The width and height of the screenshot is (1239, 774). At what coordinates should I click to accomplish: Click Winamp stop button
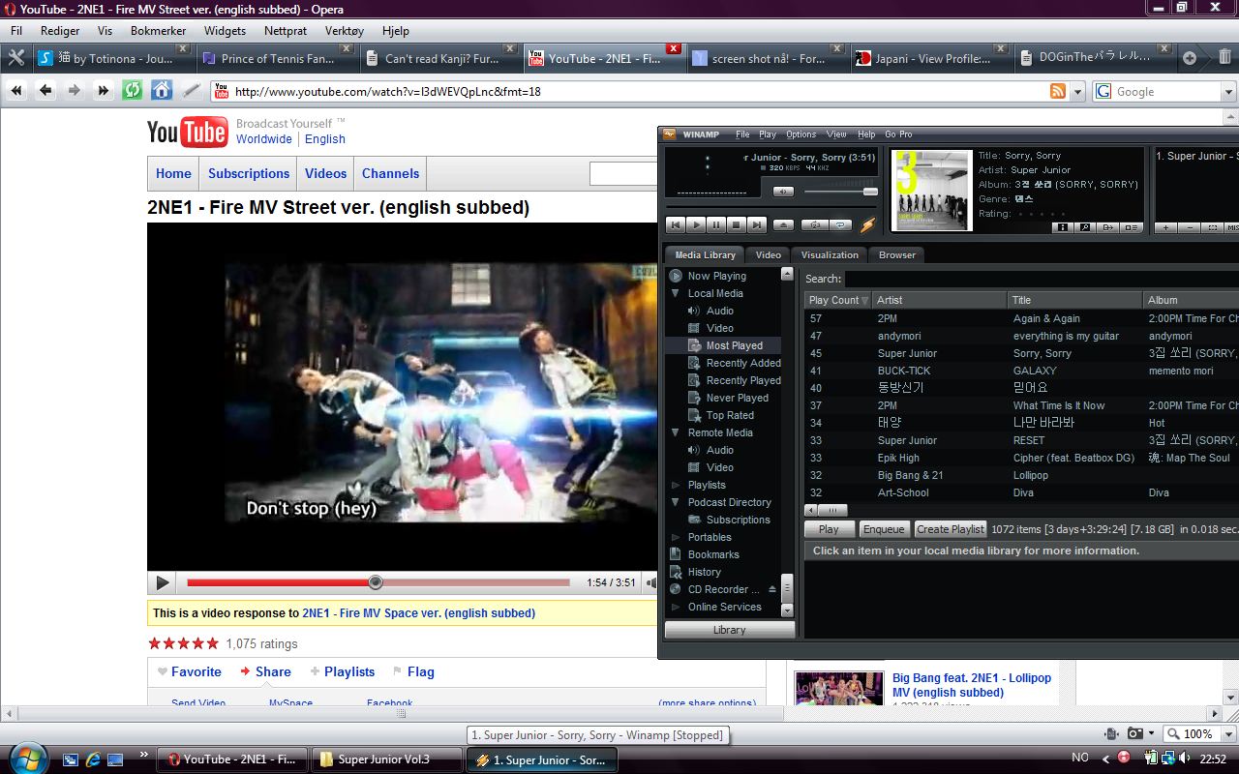tap(737, 224)
